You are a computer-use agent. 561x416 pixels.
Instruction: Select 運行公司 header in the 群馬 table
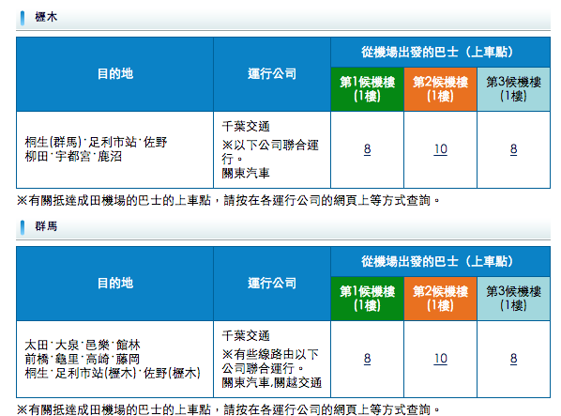point(272,284)
